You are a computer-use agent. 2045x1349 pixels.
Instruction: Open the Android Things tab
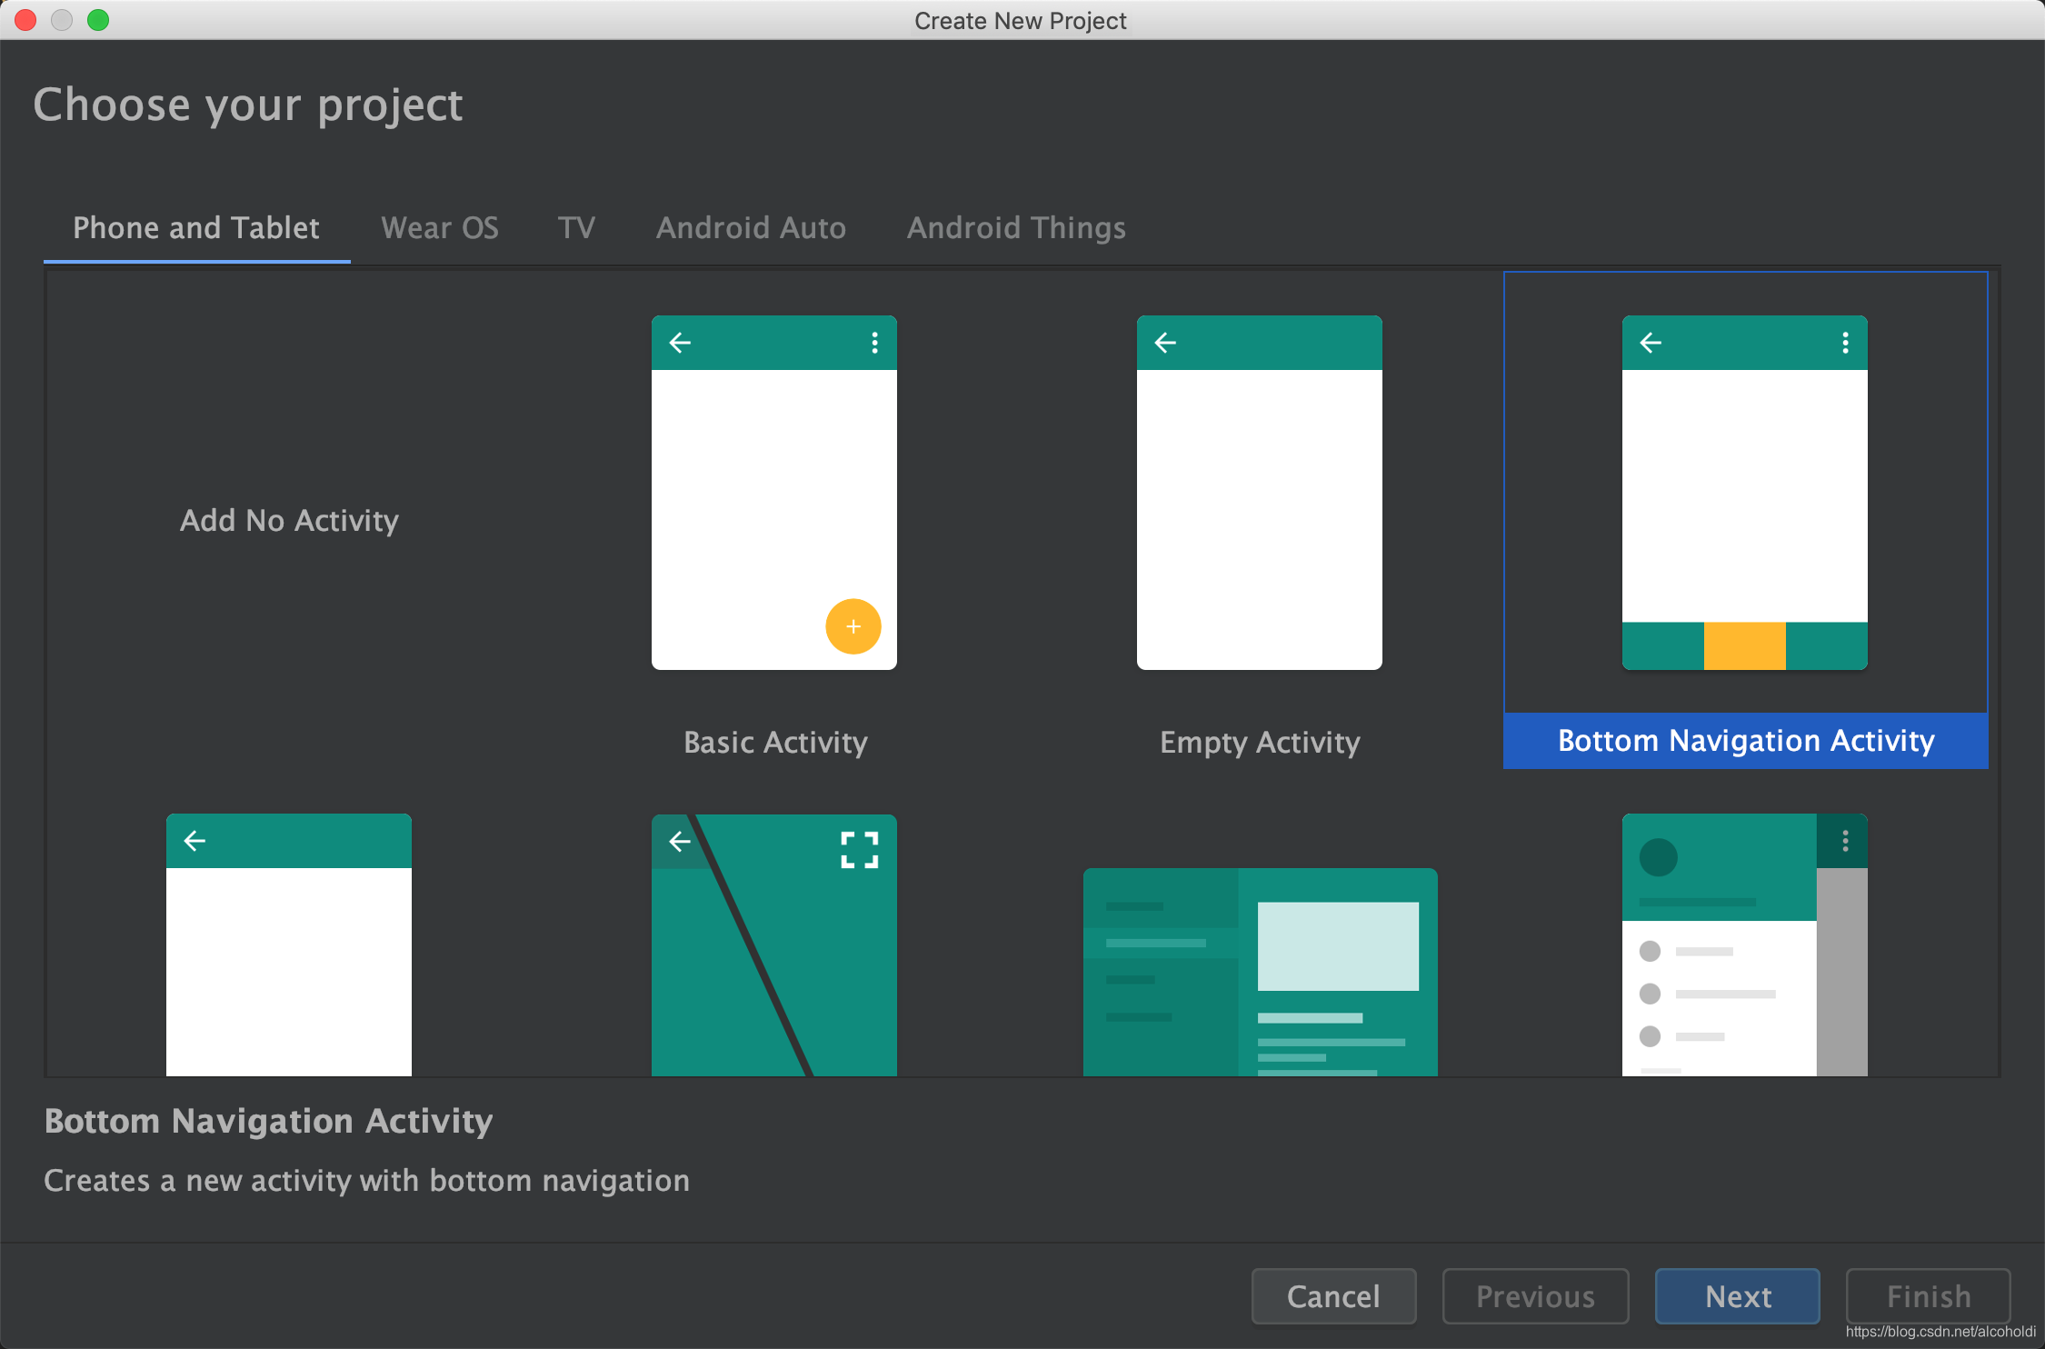pyautogui.click(x=1017, y=227)
